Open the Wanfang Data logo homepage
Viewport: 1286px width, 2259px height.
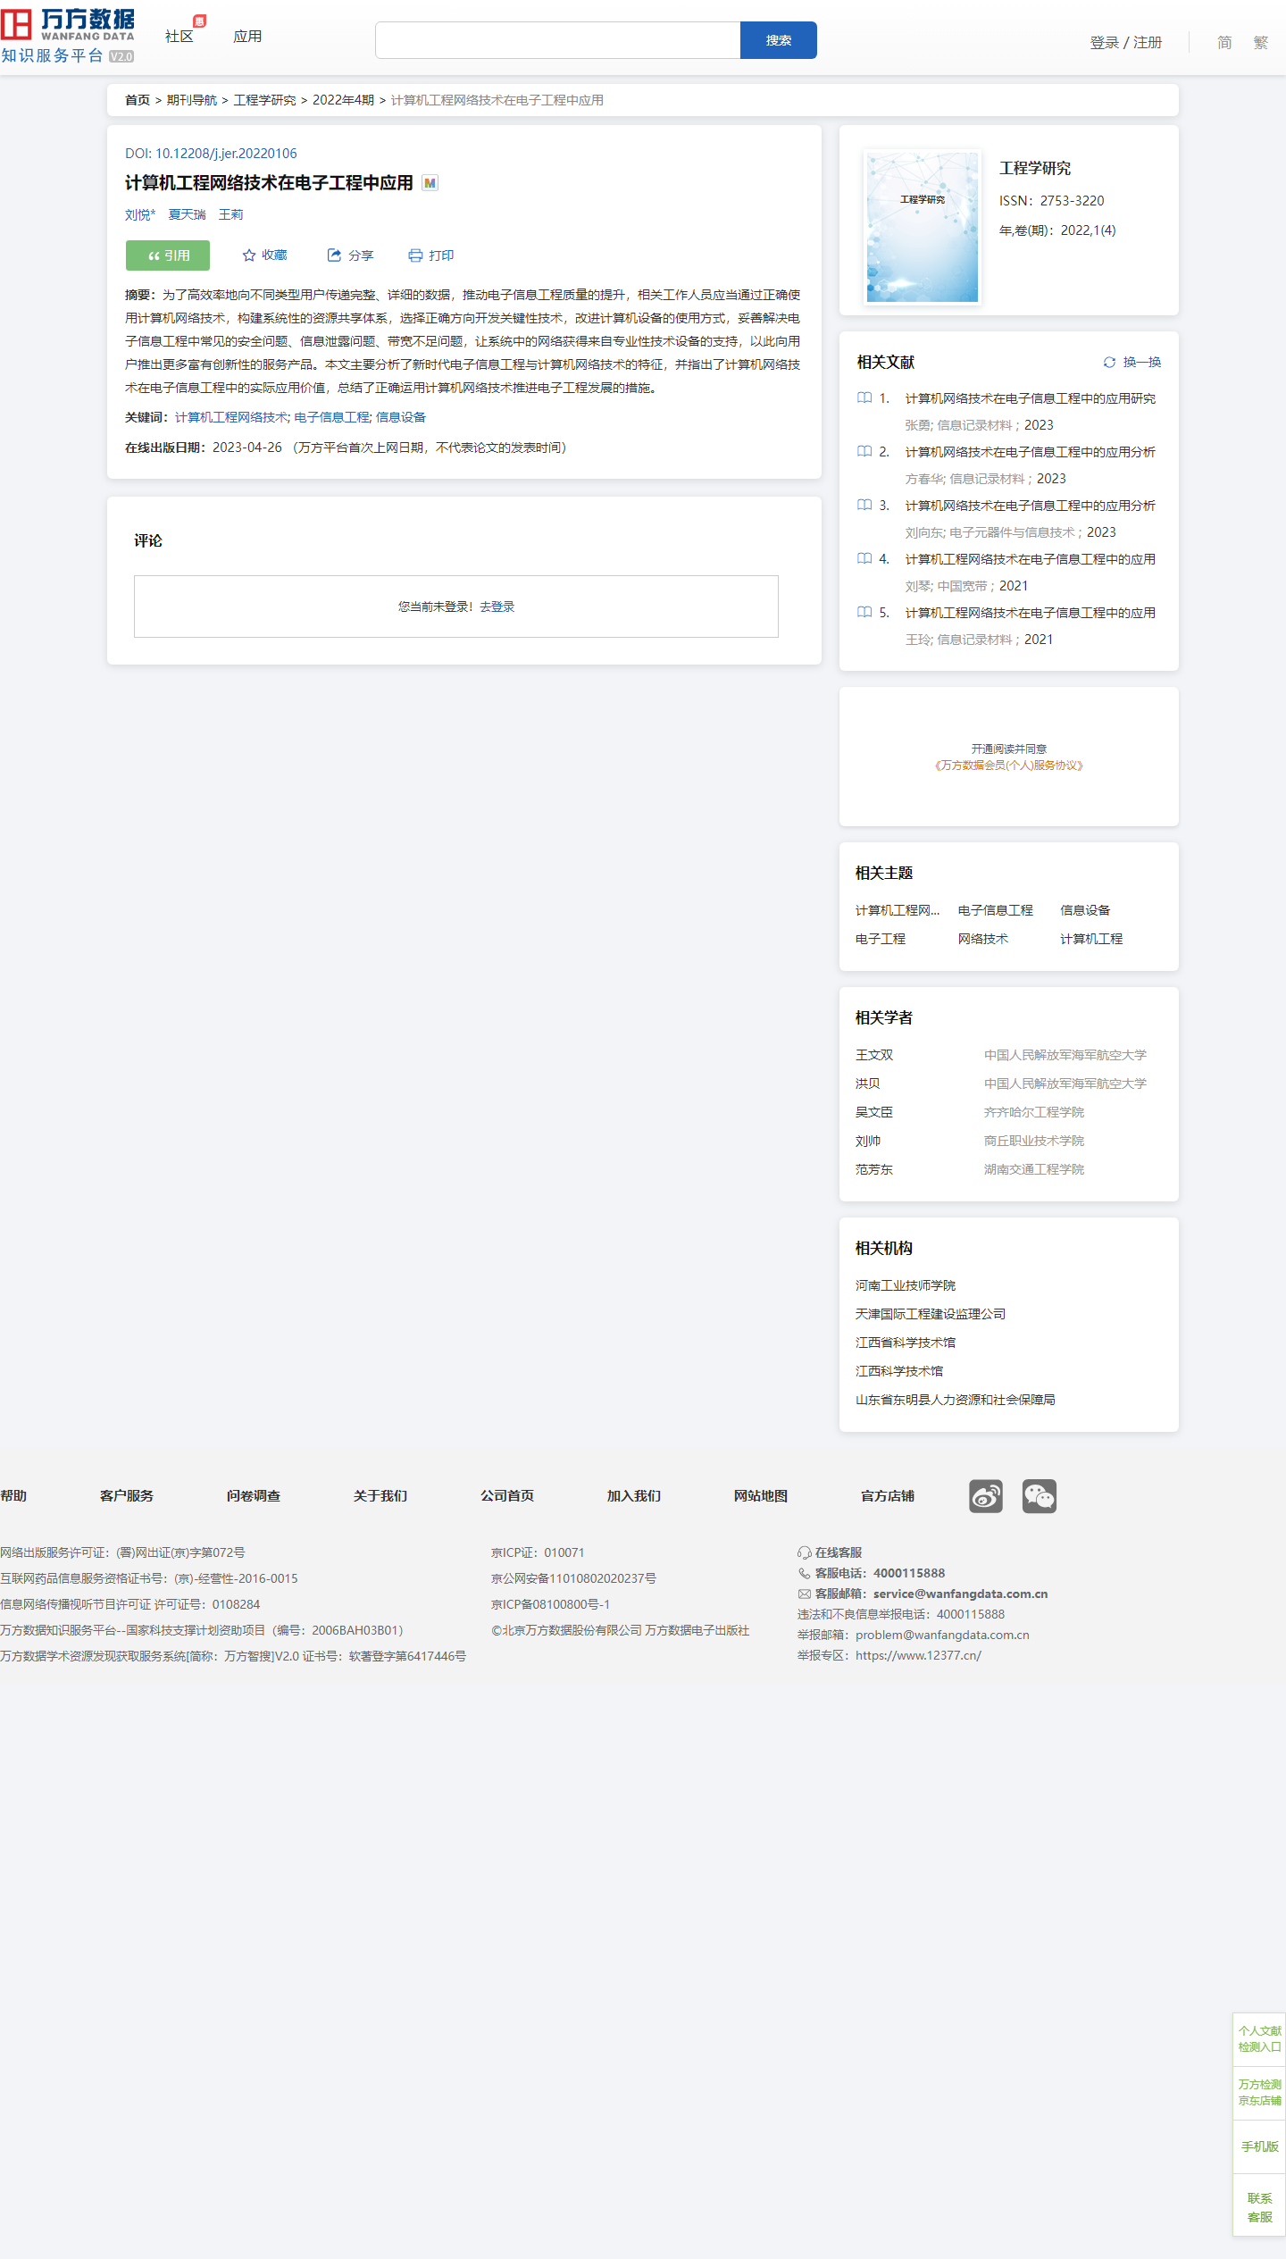68,36
